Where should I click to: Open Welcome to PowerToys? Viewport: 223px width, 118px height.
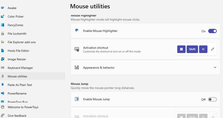pyautogui.click(x=23, y=107)
